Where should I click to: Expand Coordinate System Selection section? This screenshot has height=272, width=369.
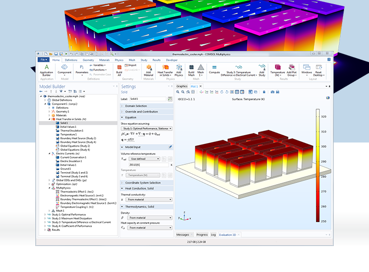point(147,183)
